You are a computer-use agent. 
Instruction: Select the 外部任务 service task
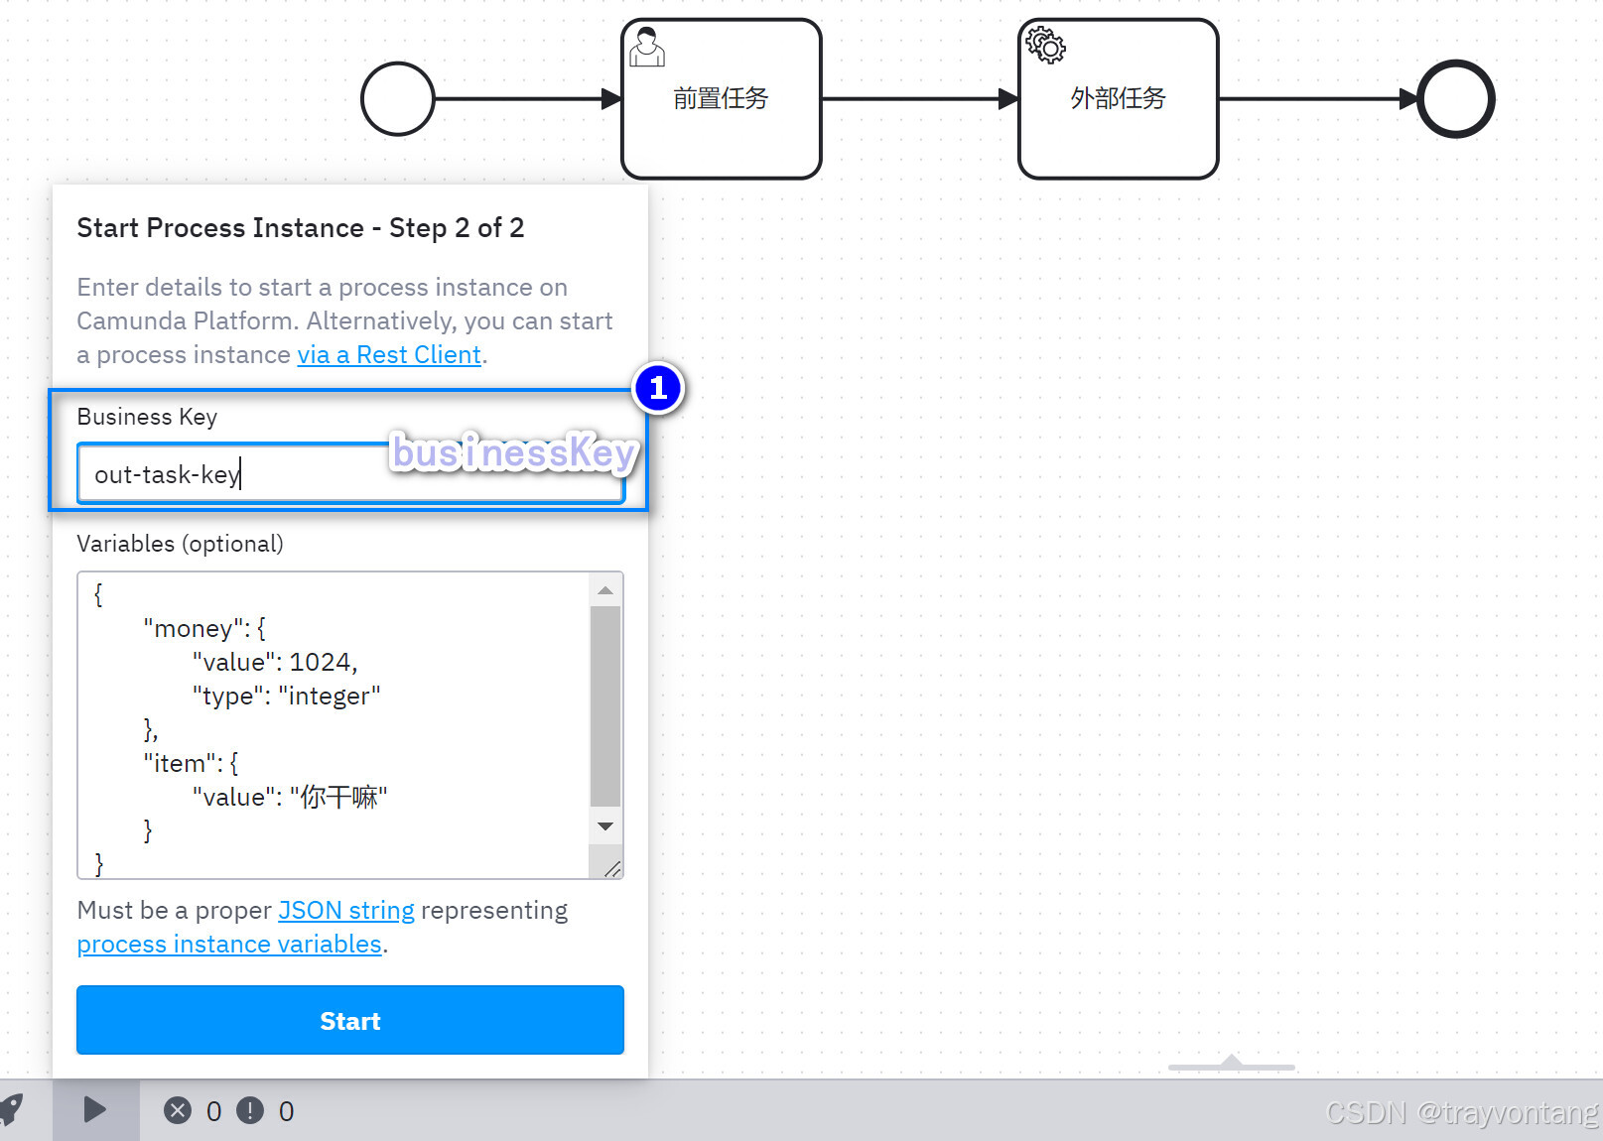1119,99
